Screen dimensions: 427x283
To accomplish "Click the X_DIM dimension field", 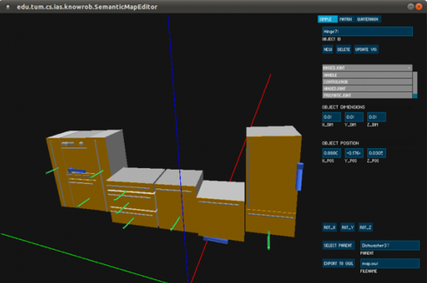I will pos(332,117).
